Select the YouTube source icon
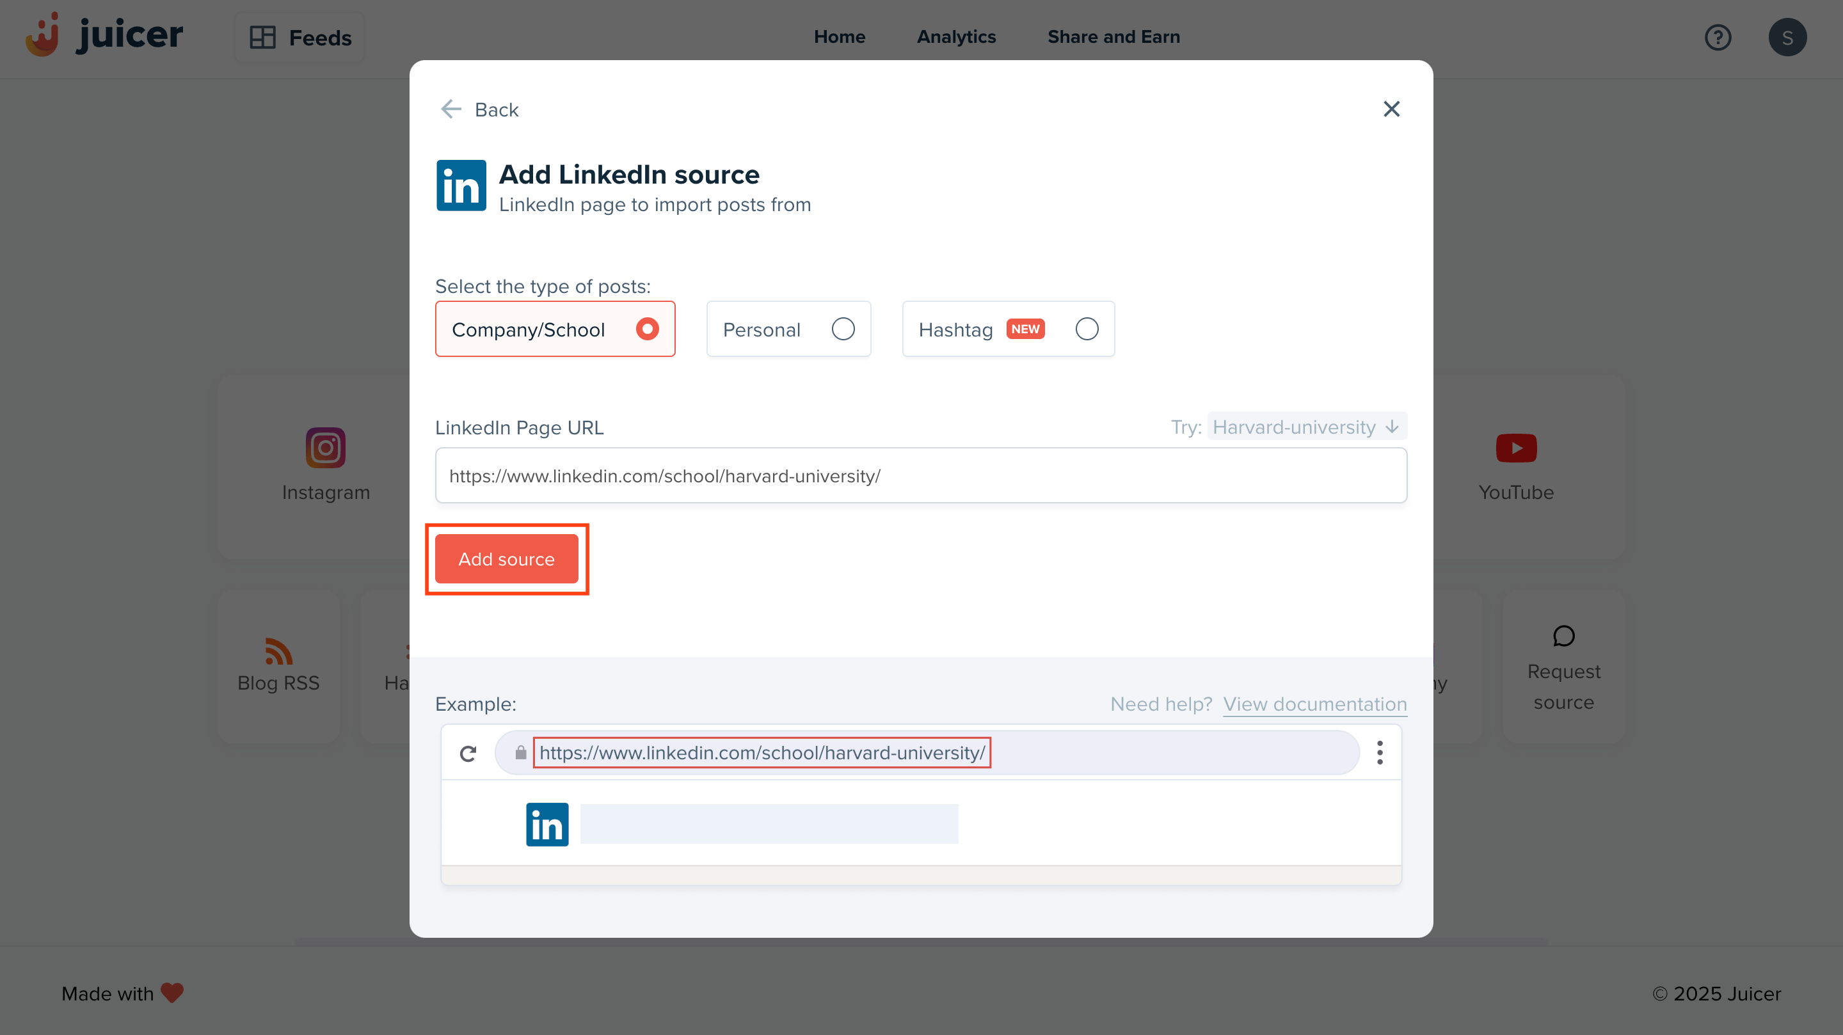 click(1516, 447)
